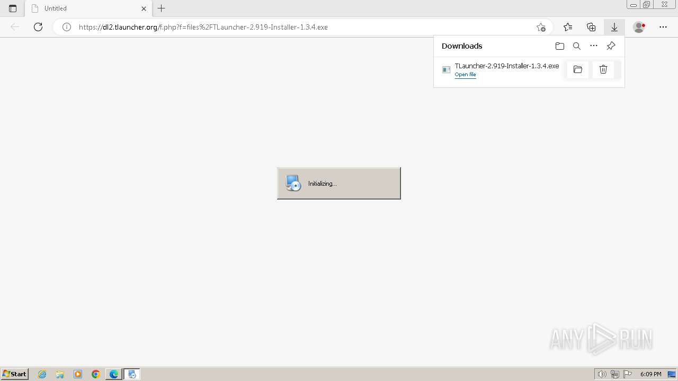Open Action Center flag icon
Screen dimensions: 678x381
click(x=628, y=374)
